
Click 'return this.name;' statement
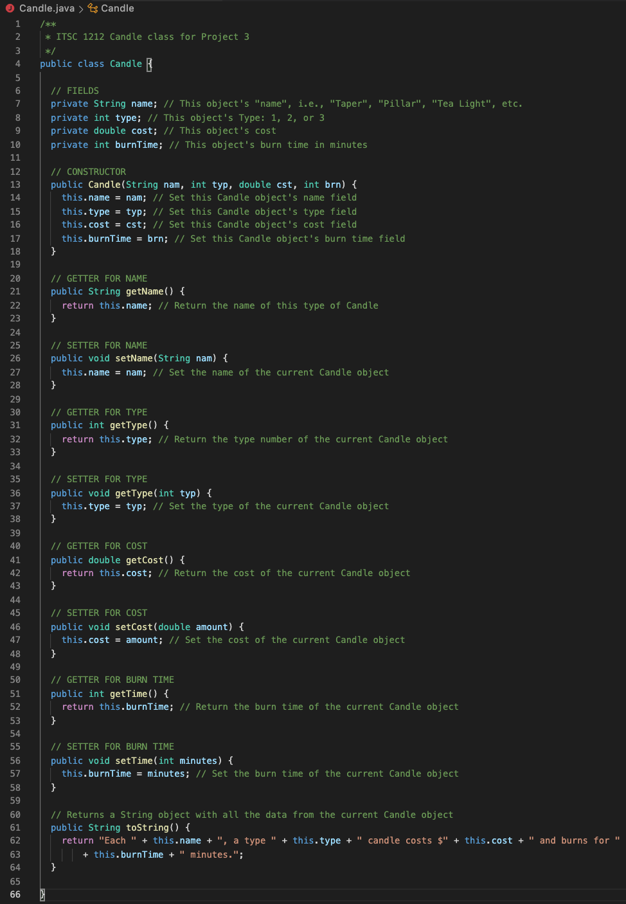[107, 305]
